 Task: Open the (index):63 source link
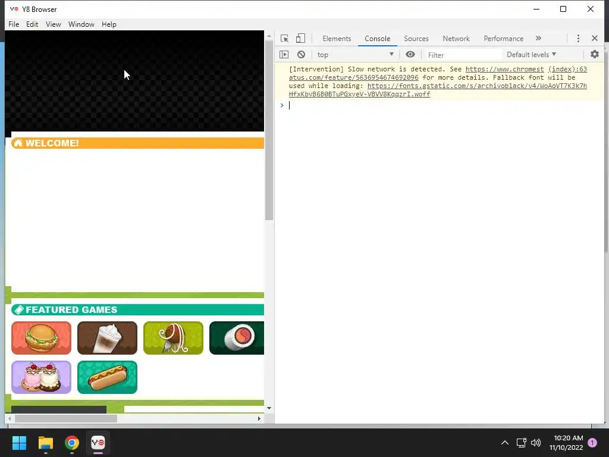(567, 69)
